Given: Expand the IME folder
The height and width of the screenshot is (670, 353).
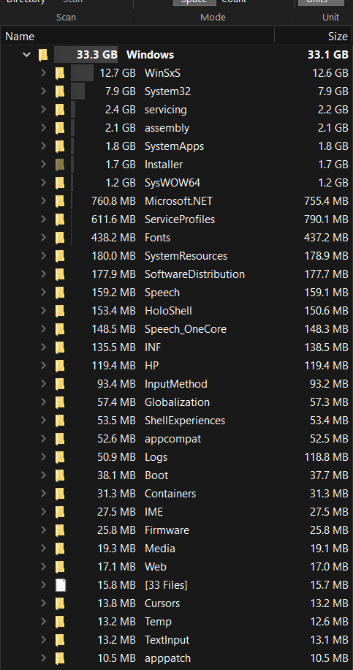Looking at the screenshot, I should pyautogui.click(x=43, y=512).
